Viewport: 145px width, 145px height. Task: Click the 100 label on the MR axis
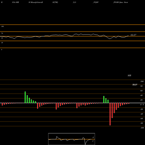tap(142, 81)
